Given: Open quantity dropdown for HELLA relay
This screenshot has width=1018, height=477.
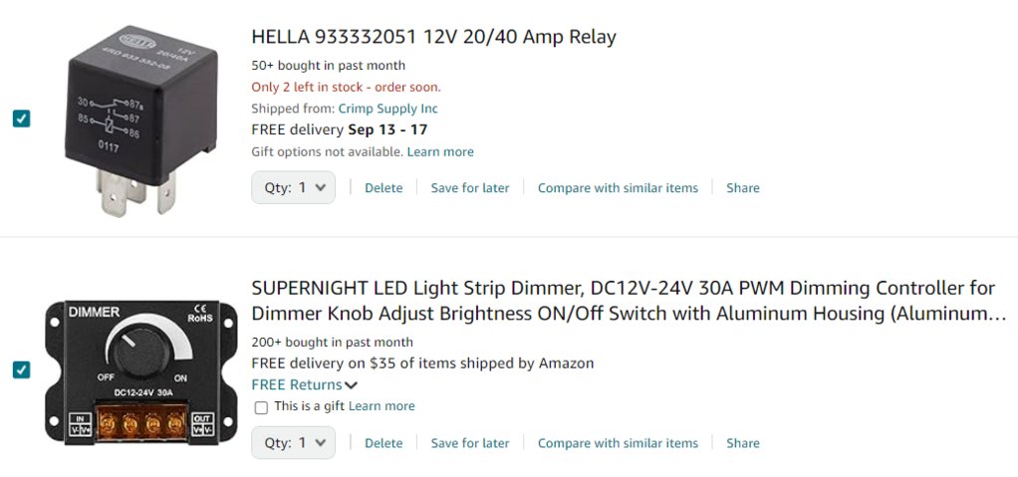Looking at the screenshot, I should click(294, 187).
